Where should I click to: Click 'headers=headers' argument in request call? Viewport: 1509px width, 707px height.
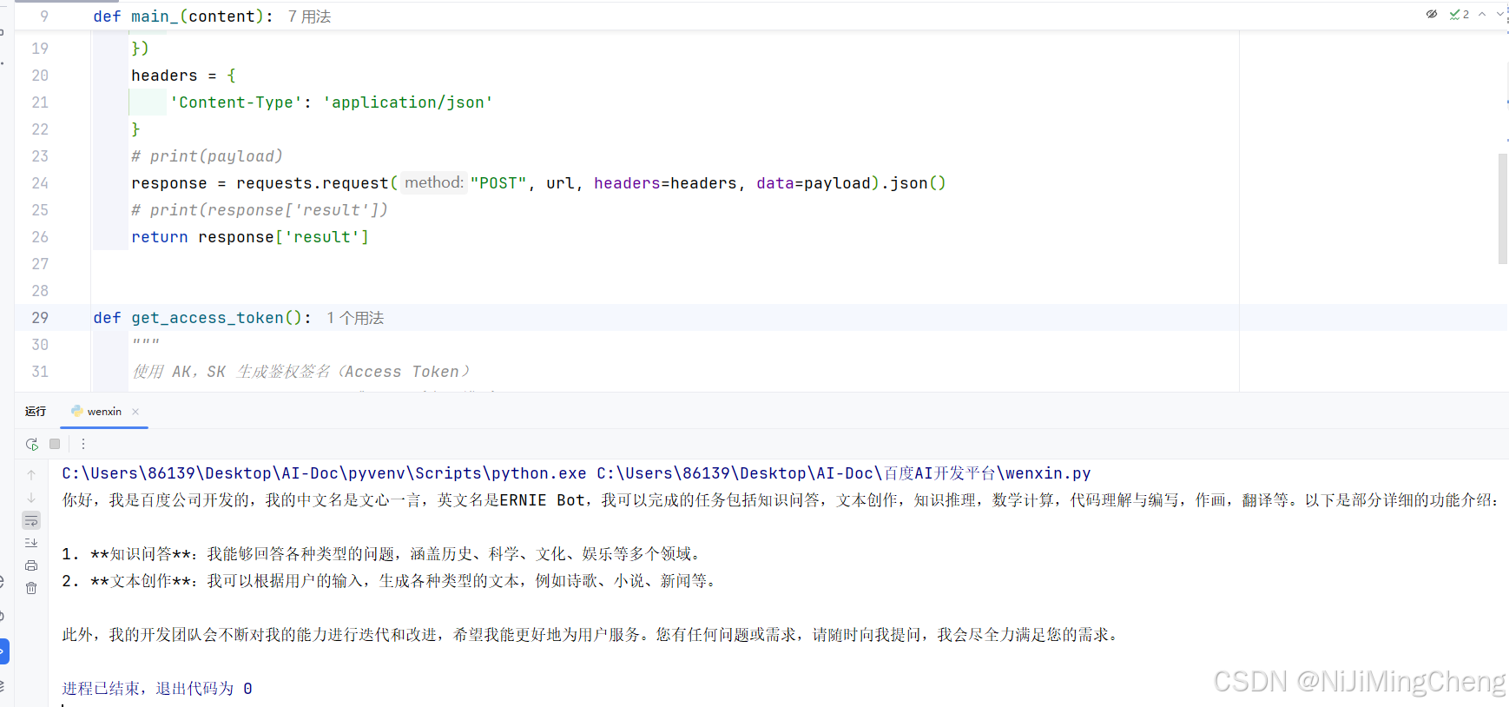click(x=666, y=183)
